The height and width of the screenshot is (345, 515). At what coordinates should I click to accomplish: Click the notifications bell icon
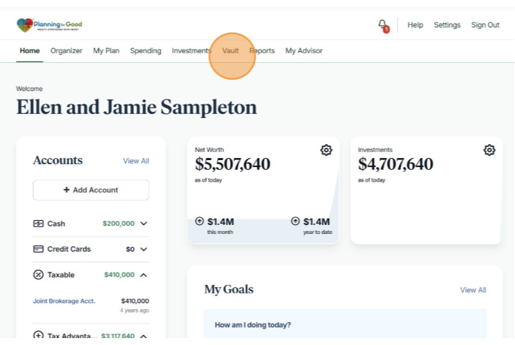click(382, 25)
